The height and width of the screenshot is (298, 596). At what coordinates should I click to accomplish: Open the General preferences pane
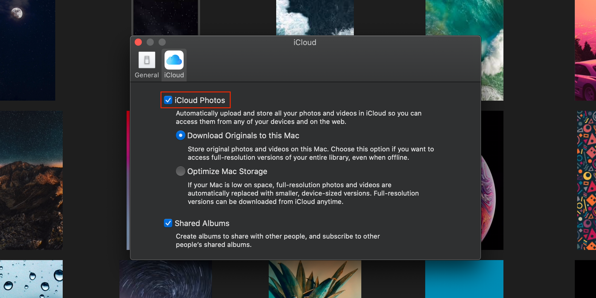coord(147,65)
